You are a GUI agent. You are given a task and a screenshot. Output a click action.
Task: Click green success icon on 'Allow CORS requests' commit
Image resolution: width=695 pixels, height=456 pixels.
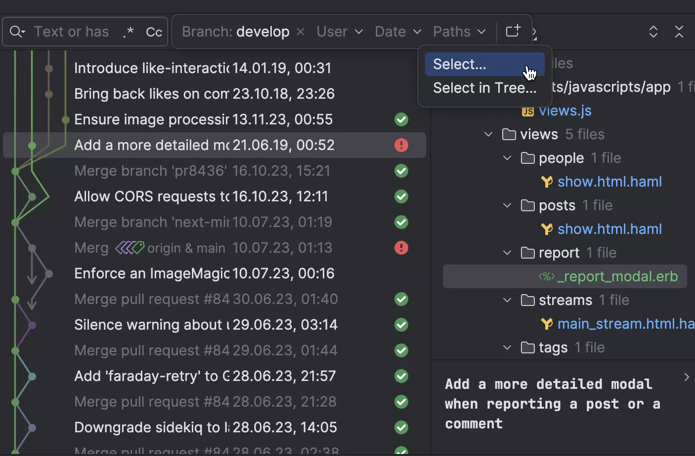pos(401,196)
